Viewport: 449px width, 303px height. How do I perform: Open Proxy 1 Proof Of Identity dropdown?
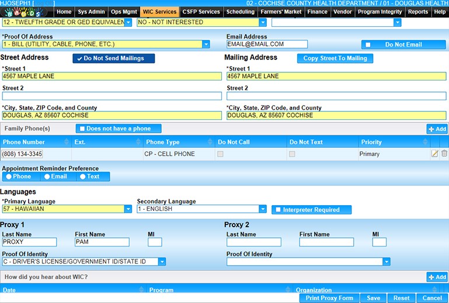(162, 262)
